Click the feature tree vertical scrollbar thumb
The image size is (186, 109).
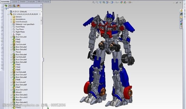[x=41, y=20]
